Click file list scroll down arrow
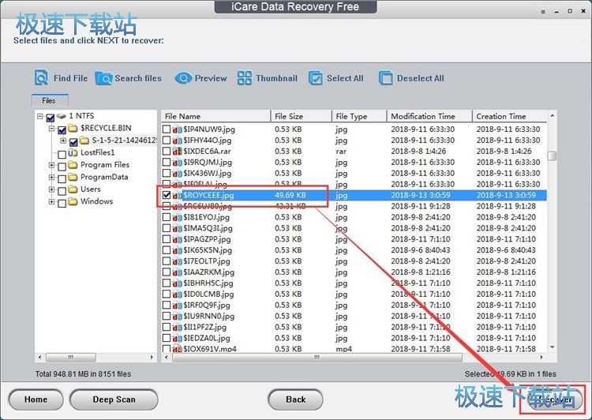 pos(552,347)
